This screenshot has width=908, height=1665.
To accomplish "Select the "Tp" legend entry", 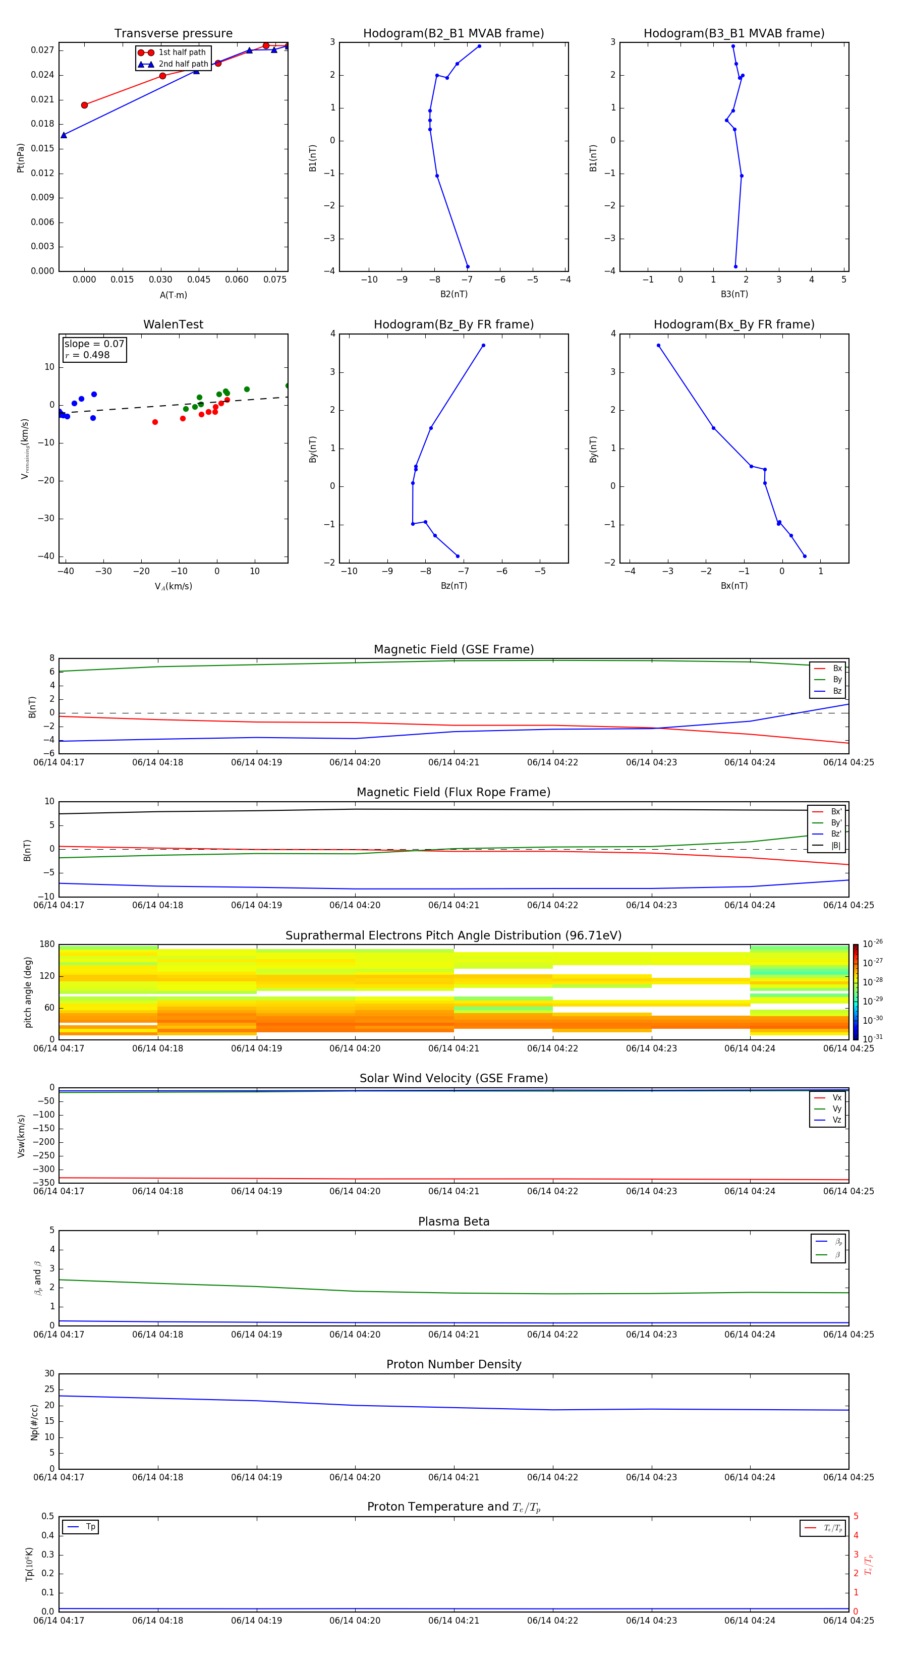I will (81, 1527).
